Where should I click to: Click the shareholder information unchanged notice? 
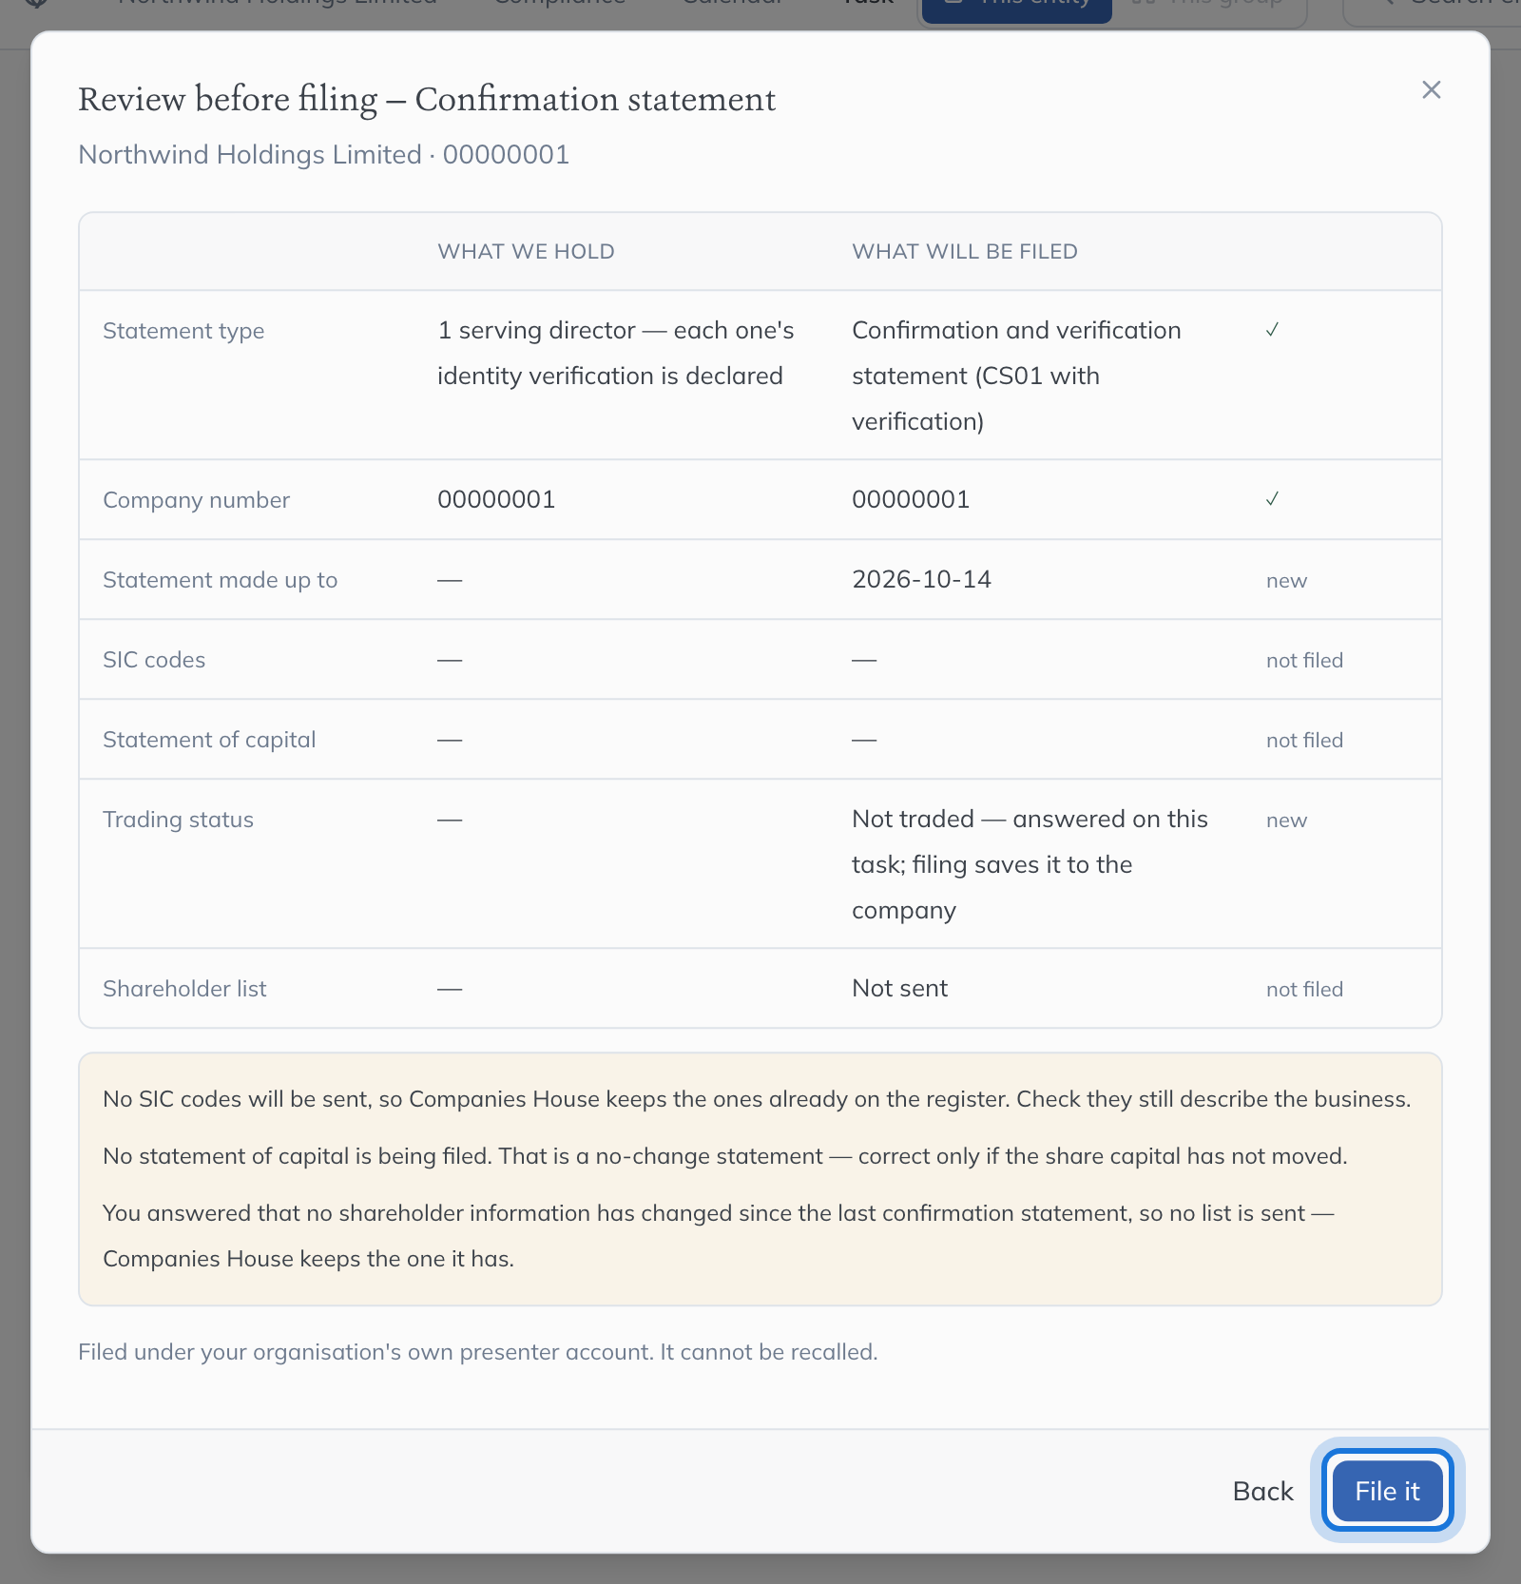pos(719,1236)
